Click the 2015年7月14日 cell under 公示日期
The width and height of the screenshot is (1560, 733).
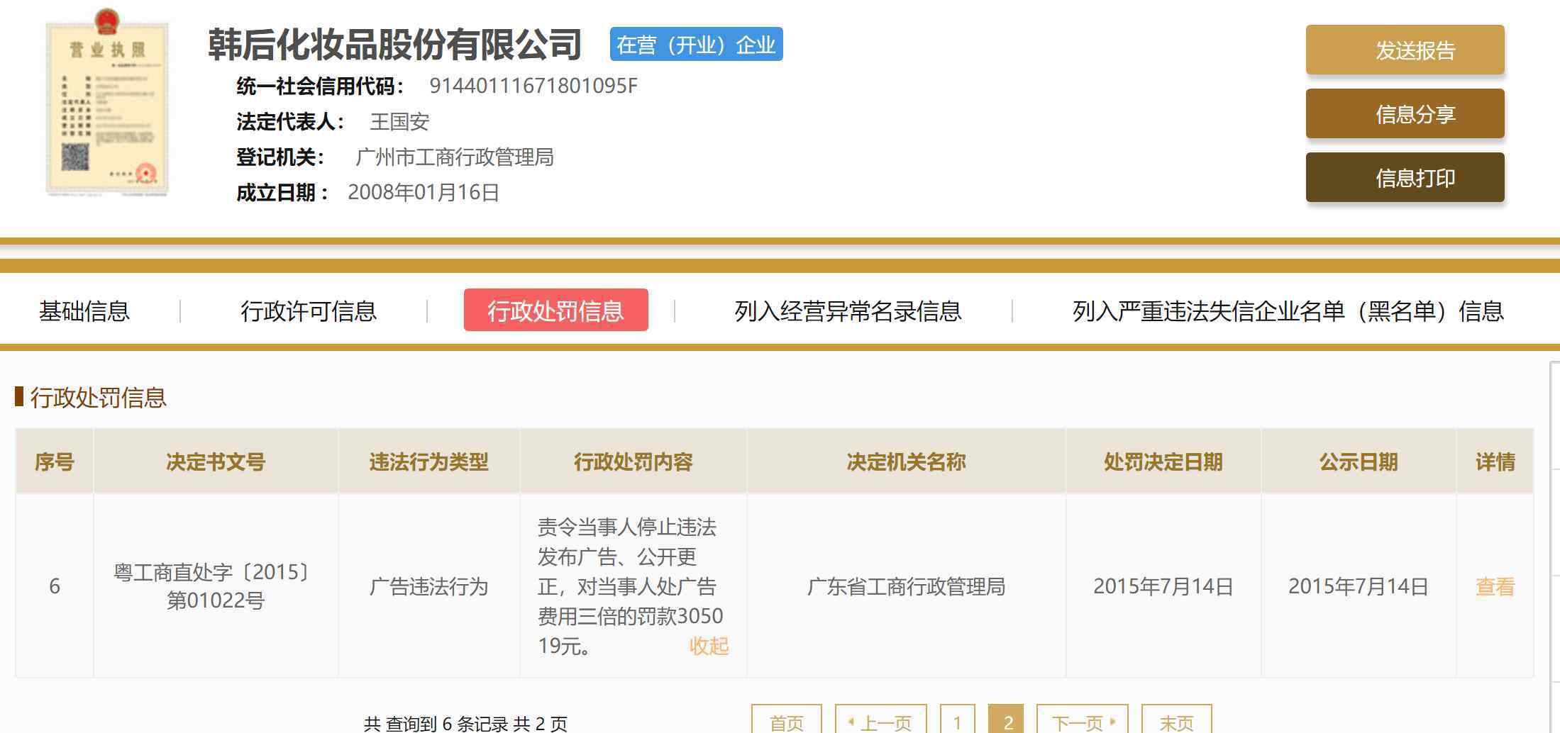click(1359, 586)
